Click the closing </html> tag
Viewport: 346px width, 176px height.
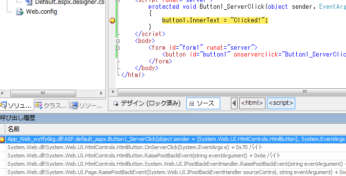(x=133, y=75)
